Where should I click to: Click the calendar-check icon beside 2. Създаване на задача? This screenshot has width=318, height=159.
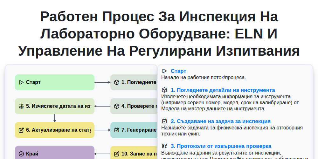click(164, 121)
